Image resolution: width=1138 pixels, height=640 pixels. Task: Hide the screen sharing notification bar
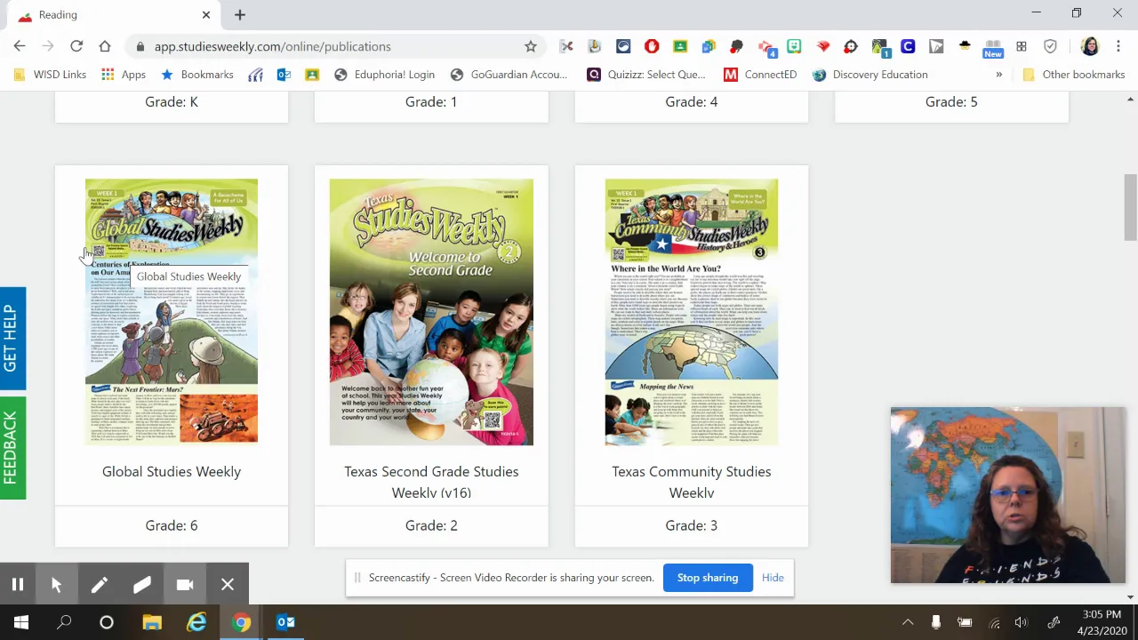[773, 578]
